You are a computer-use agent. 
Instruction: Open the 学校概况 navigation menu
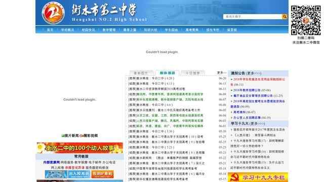tap(67, 30)
